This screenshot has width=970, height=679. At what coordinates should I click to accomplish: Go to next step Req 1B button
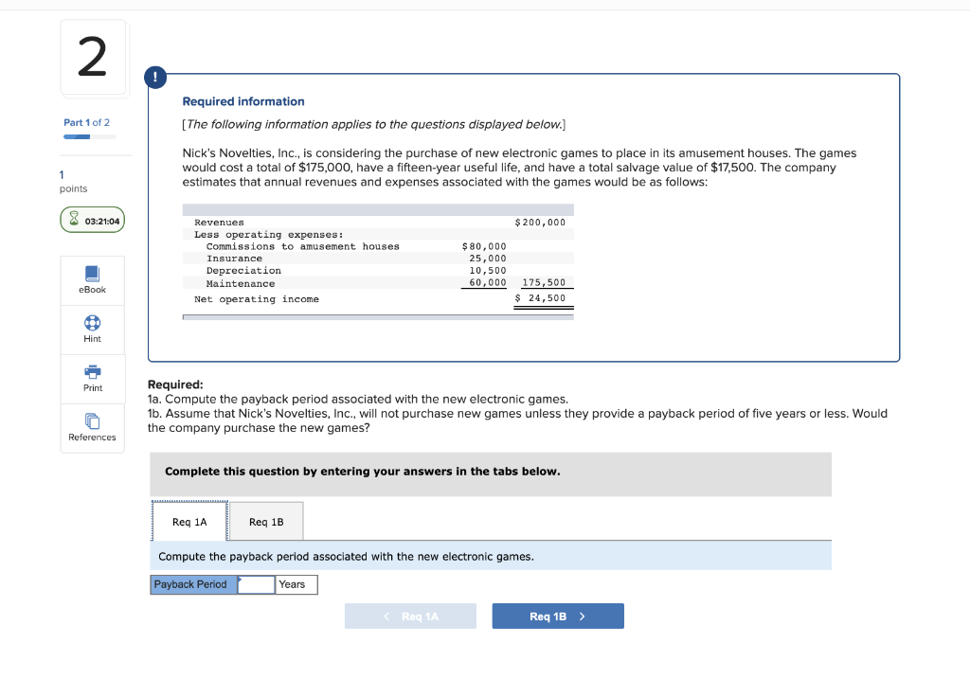(x=558, y=616)
